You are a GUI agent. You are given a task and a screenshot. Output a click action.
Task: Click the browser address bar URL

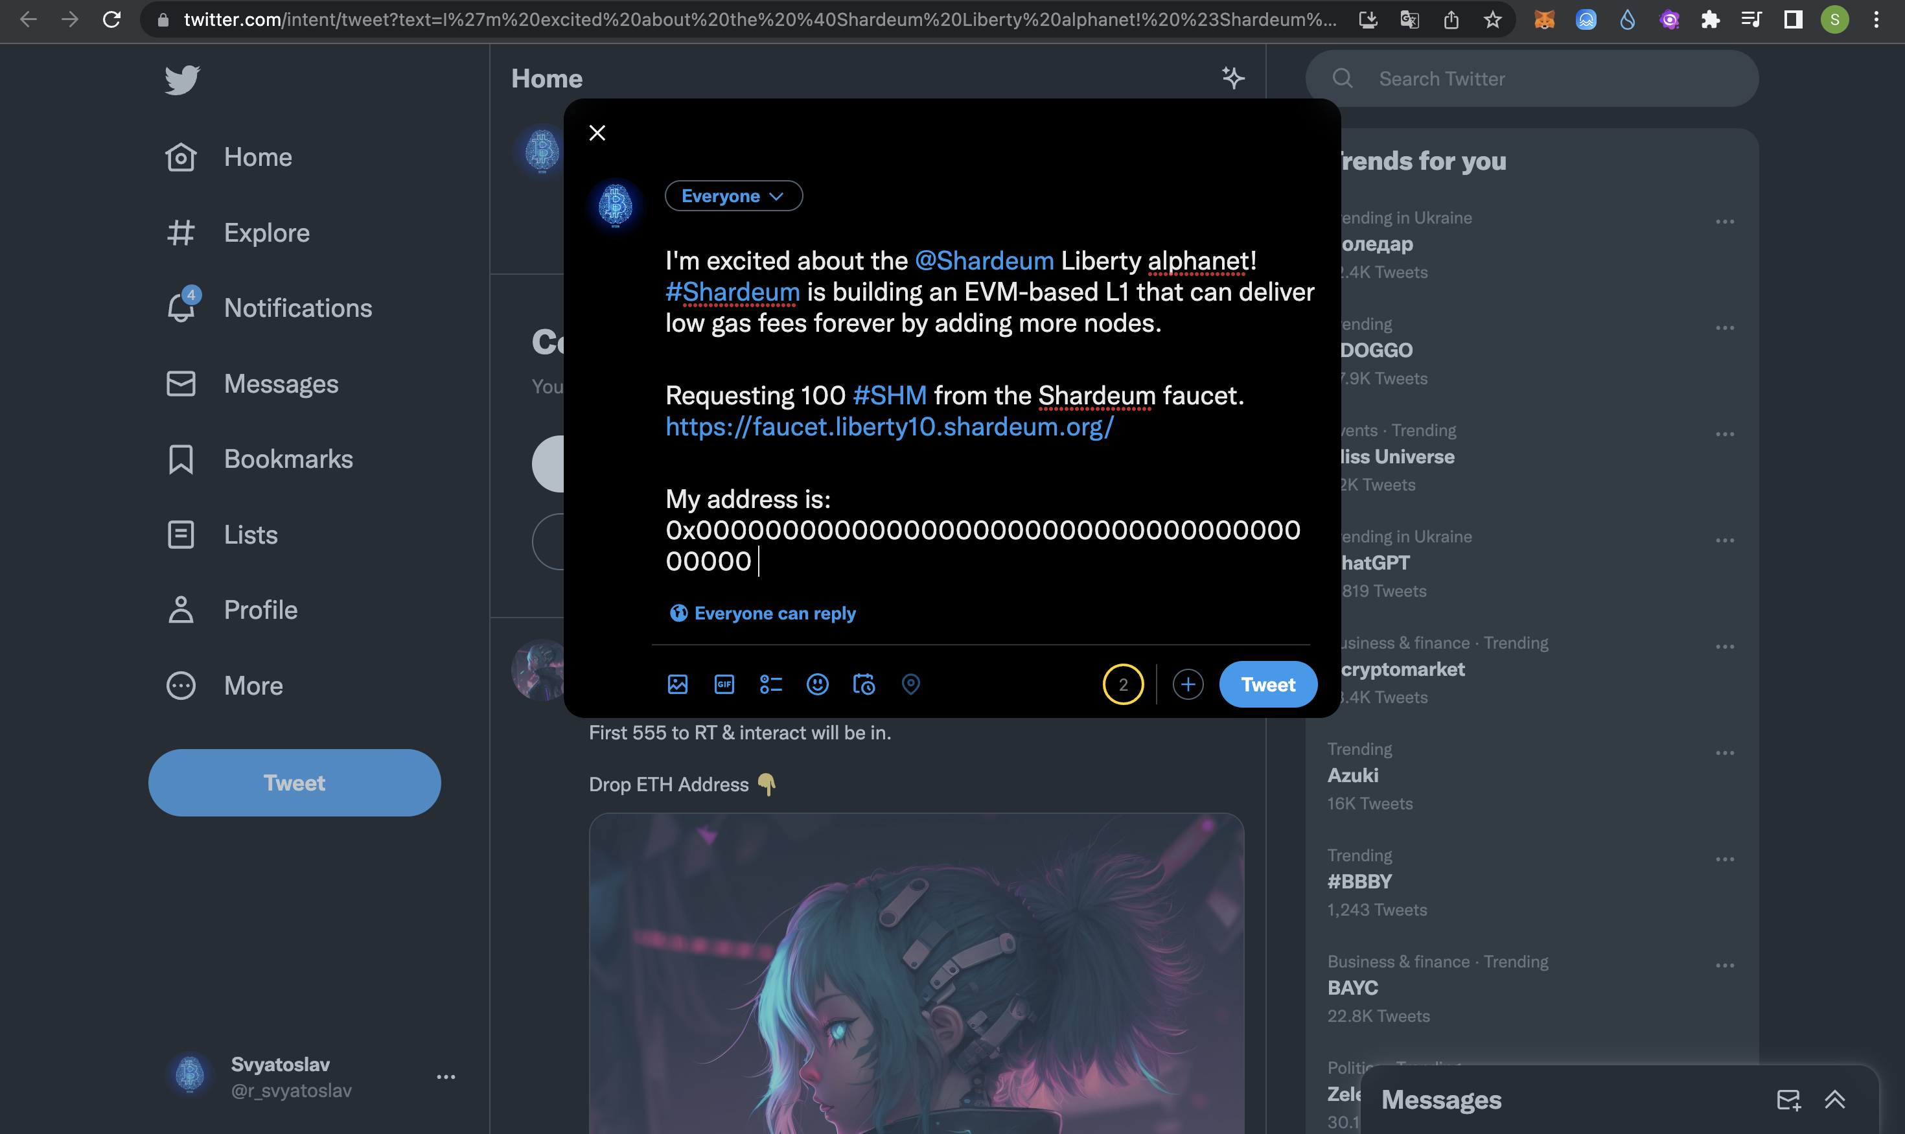[x=759, y=20]
